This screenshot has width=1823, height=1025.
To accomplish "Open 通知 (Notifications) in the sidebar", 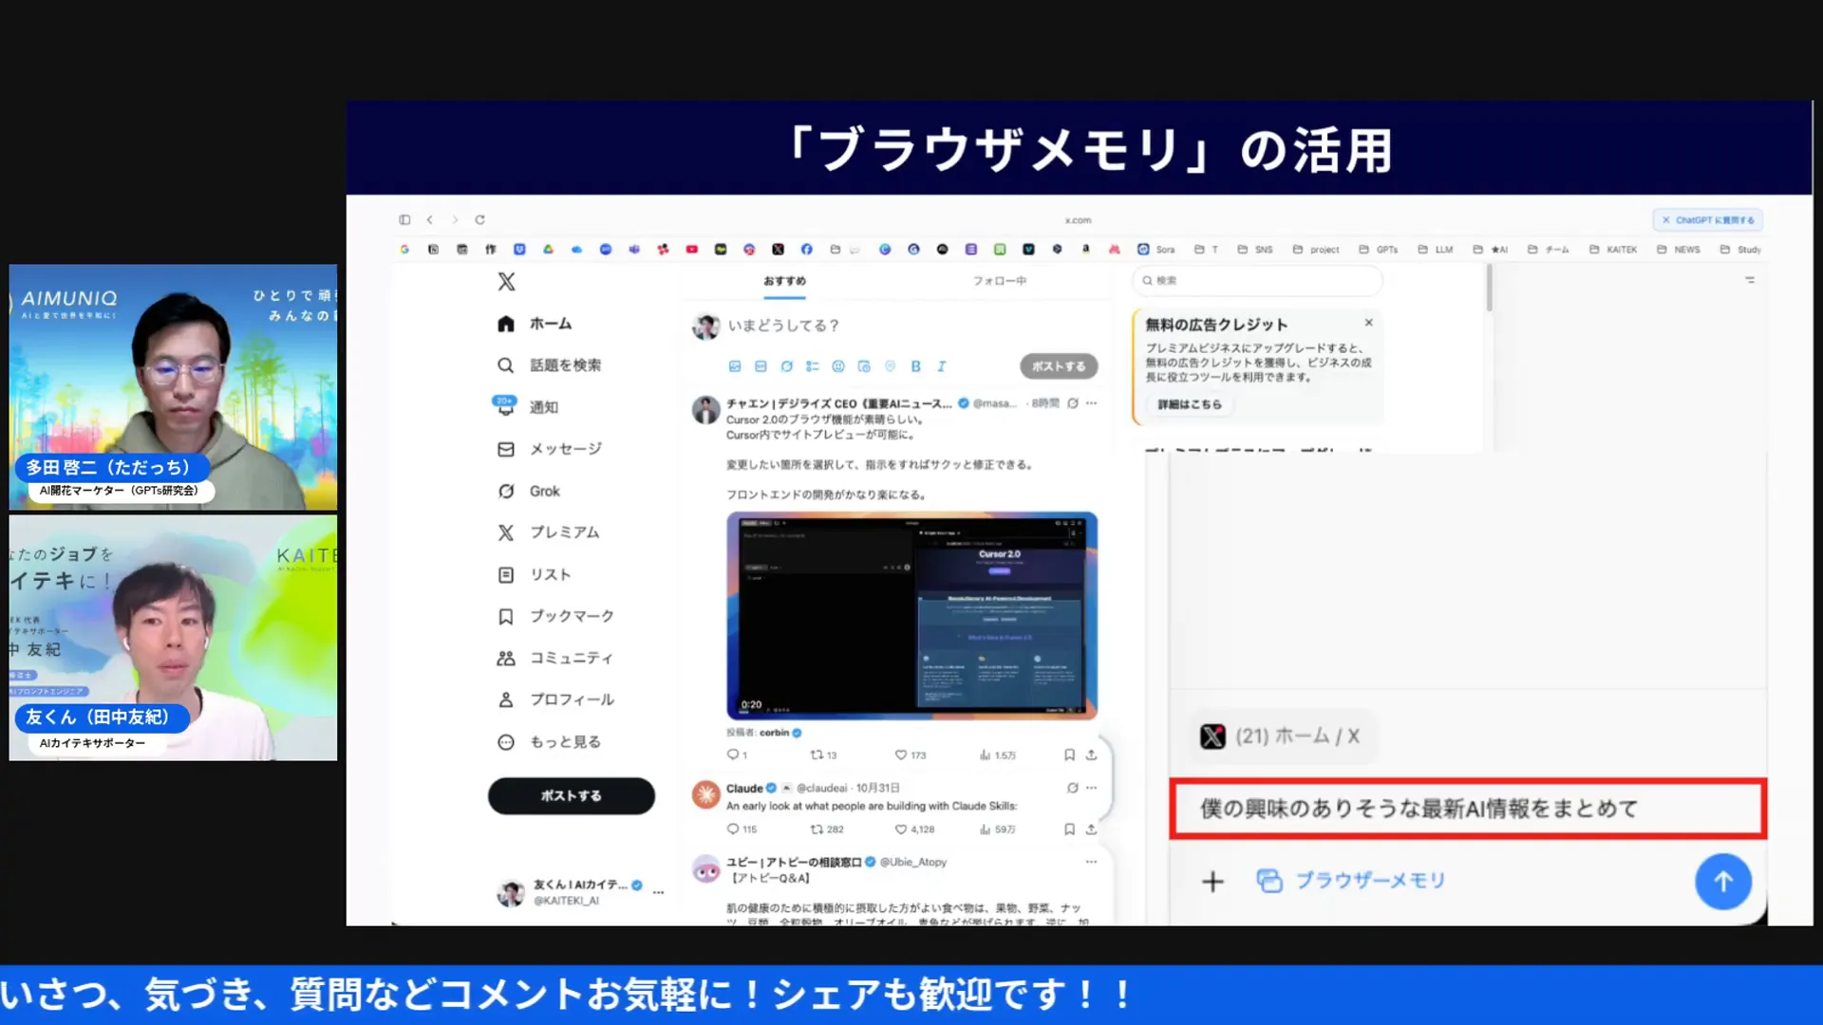I will 544,407.
